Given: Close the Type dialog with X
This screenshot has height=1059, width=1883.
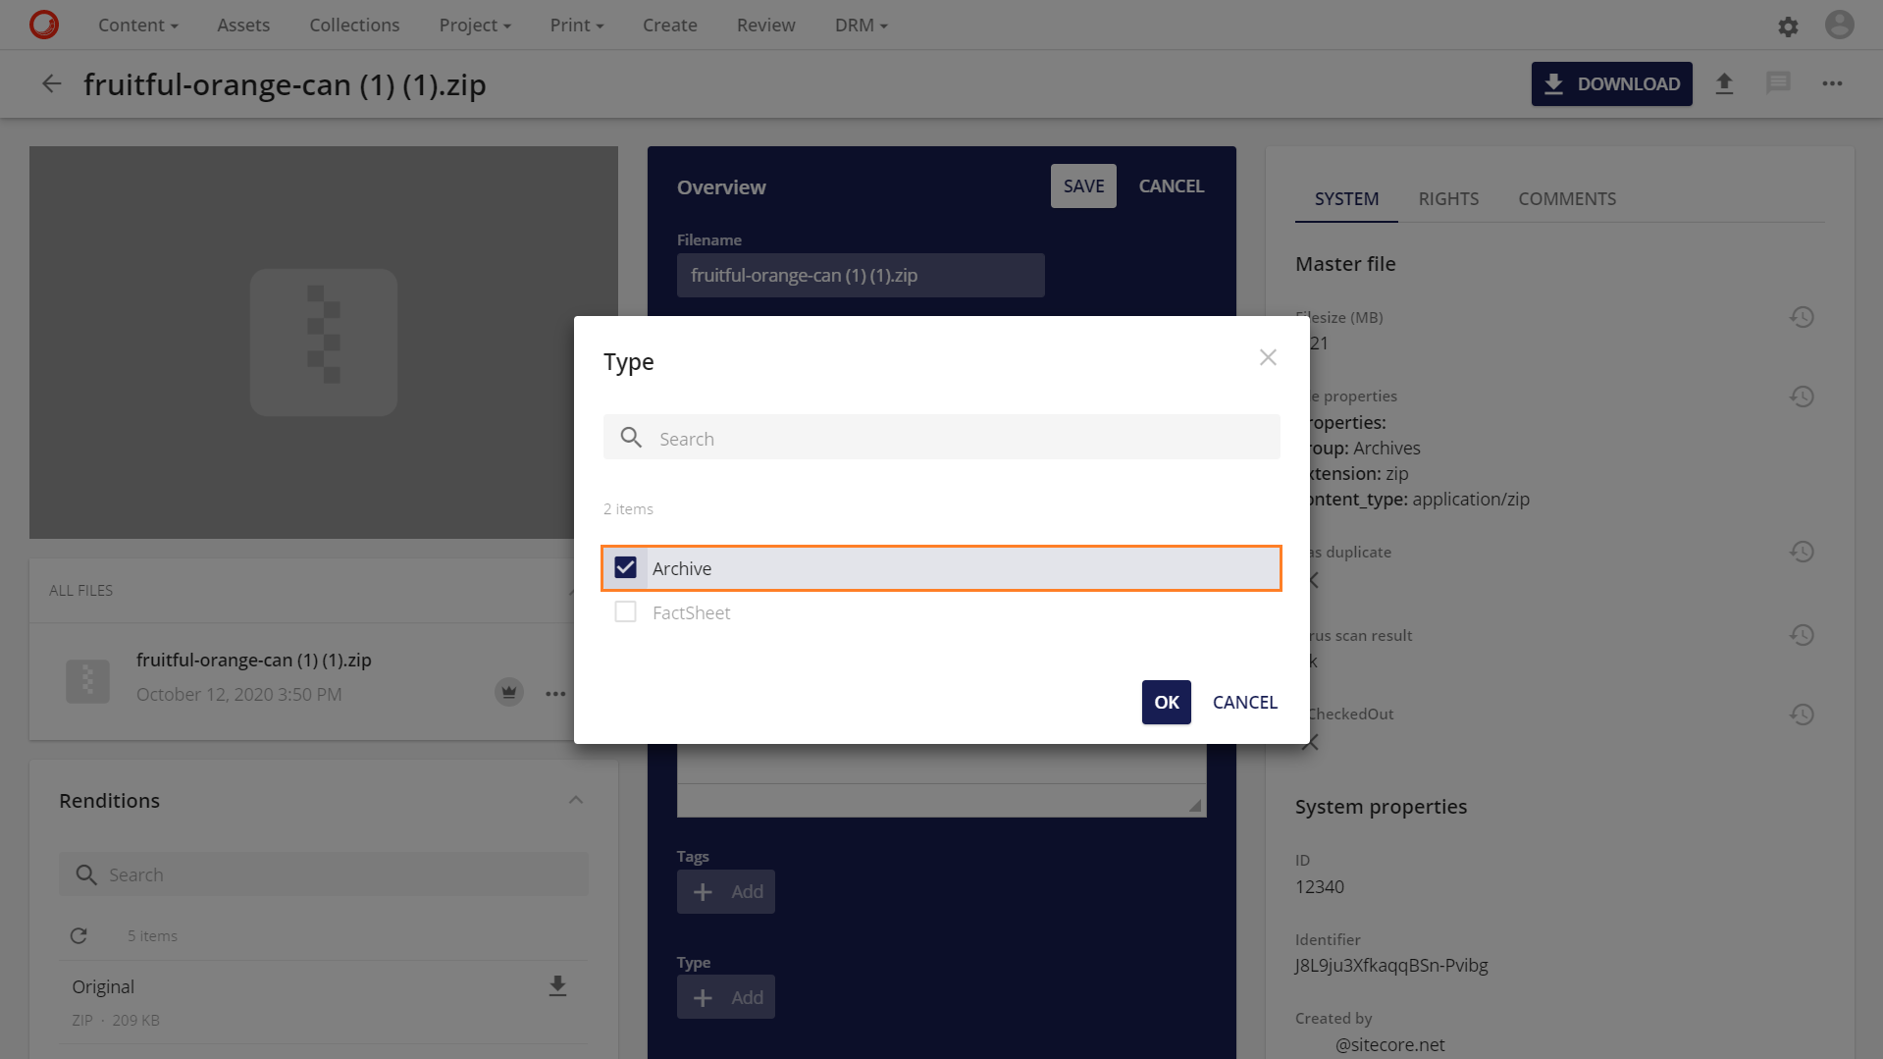Looking at the screenshot, I should click(1268, 358).
